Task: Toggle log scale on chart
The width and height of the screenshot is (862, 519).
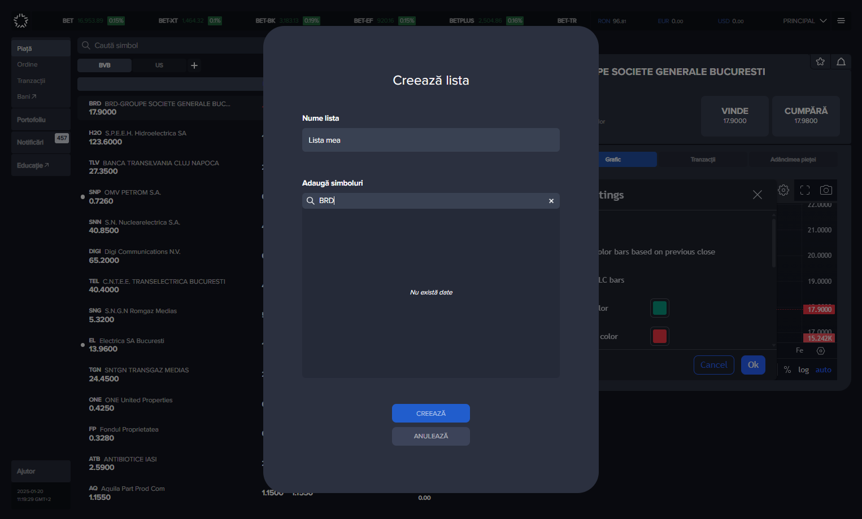Action: [x=803, y=370]
